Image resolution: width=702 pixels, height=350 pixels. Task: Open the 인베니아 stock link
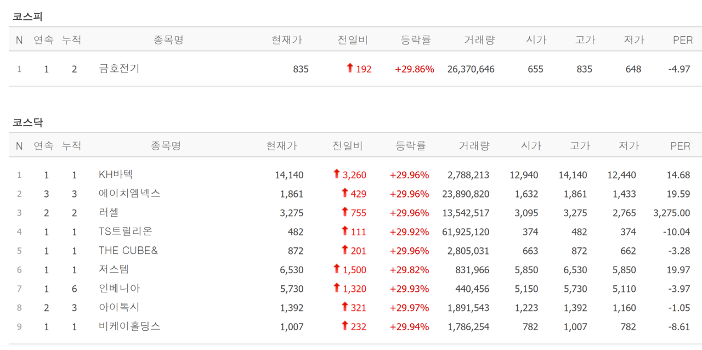[119, 288]
